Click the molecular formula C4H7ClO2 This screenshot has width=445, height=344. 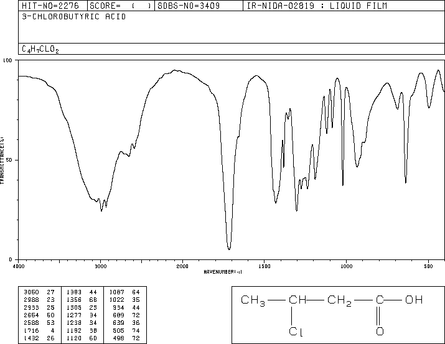(40, 49)
